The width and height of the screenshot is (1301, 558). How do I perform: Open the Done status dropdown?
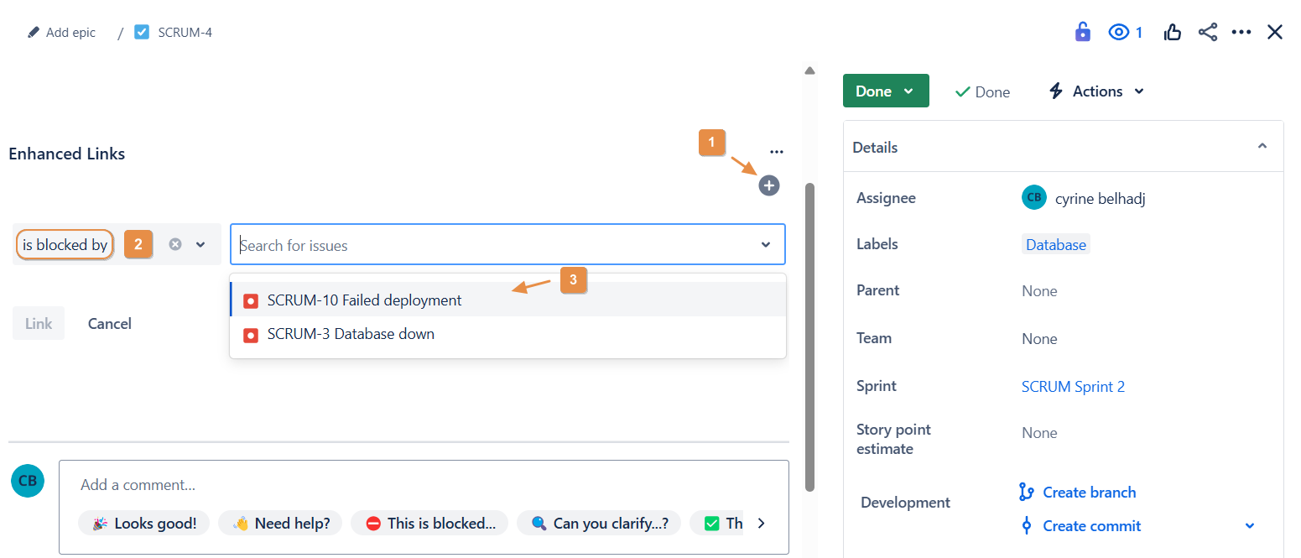pos(885,91)
